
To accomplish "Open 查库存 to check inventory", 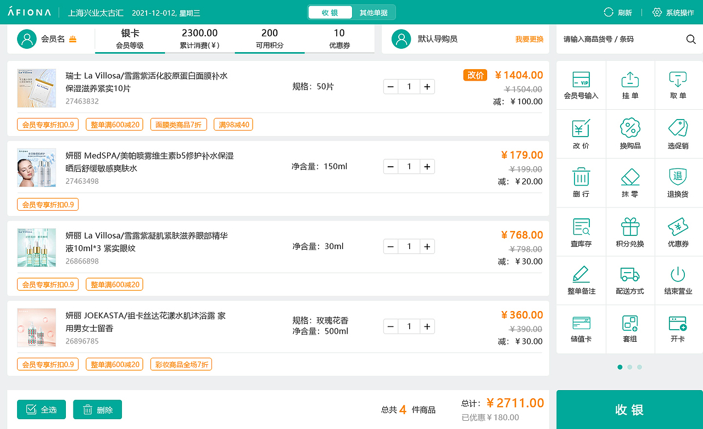I will tap(581, 232).
